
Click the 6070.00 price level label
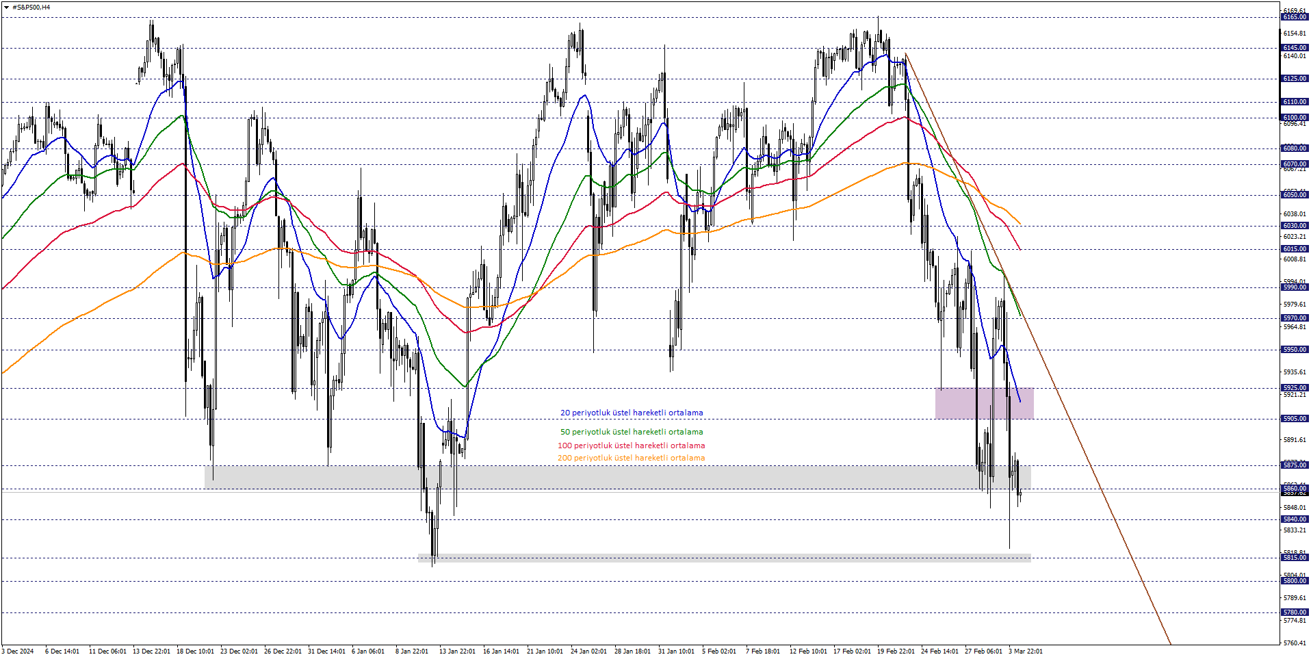[x=1294, y=164]
